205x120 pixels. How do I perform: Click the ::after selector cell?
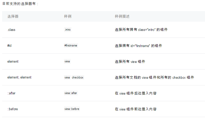[x=11, y=93]
